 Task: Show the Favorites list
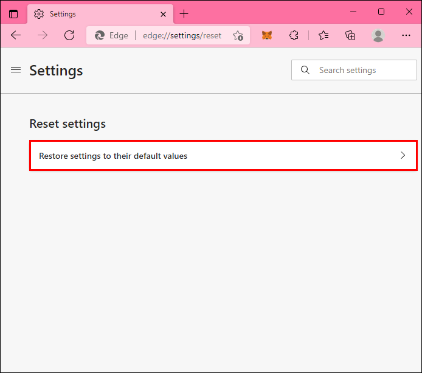[323, 35]
